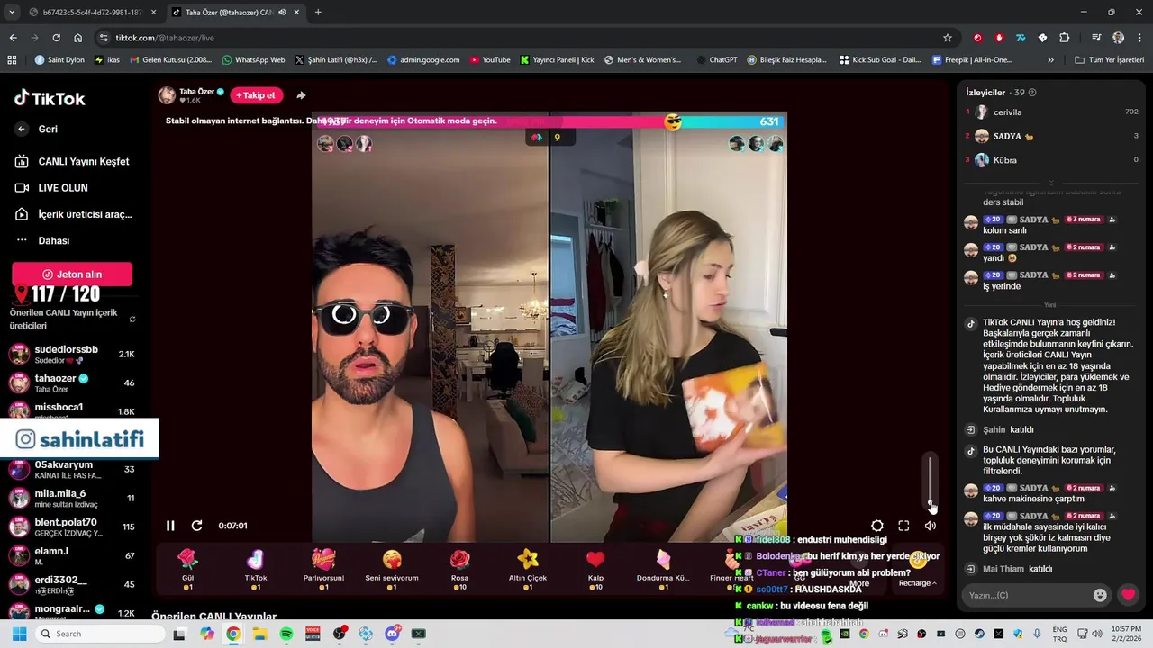Send the Gül rose gift
The width and height of the screenshot is (1153, 648).
[x=187, y=568]
